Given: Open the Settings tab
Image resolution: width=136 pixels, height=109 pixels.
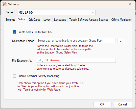Looking at the screenshot, I should [10, 20].
